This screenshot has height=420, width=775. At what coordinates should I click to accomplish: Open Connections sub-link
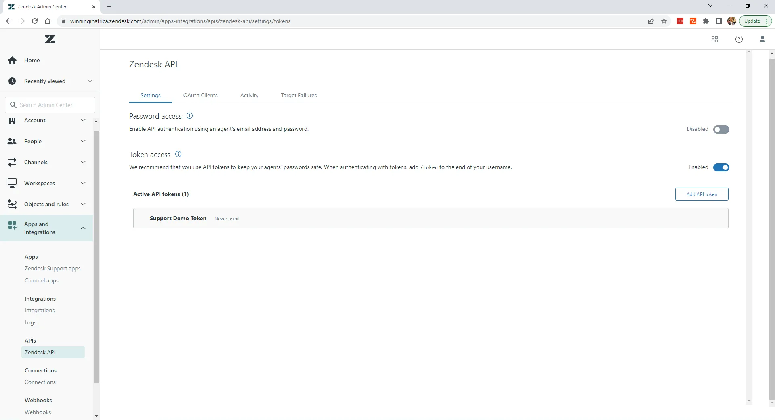click(x=40, y=382)
